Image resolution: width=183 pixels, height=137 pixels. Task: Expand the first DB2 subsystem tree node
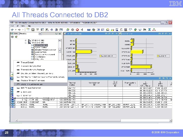point(26,40)
